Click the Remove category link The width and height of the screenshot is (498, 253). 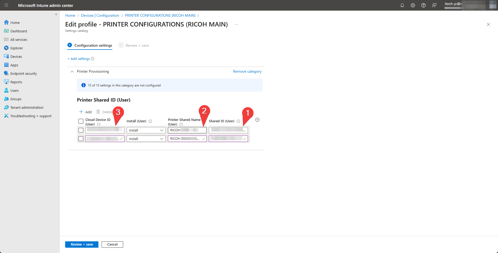[x=247, y=72]
